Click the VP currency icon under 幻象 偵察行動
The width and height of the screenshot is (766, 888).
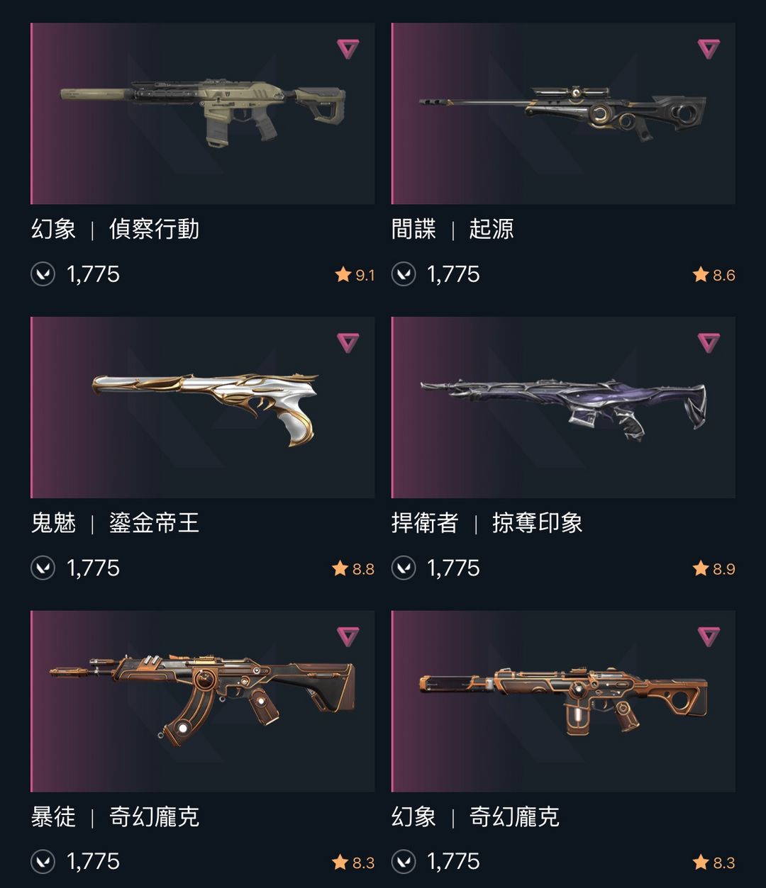point(43,274)
